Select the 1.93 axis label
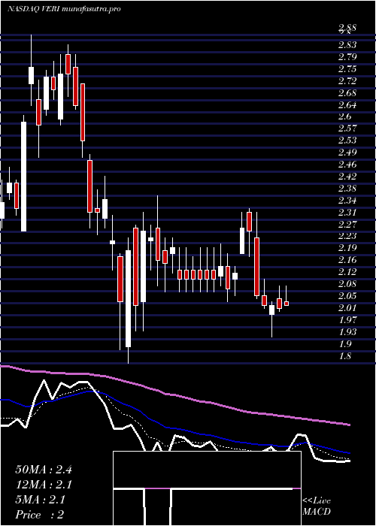 (347, 332)
